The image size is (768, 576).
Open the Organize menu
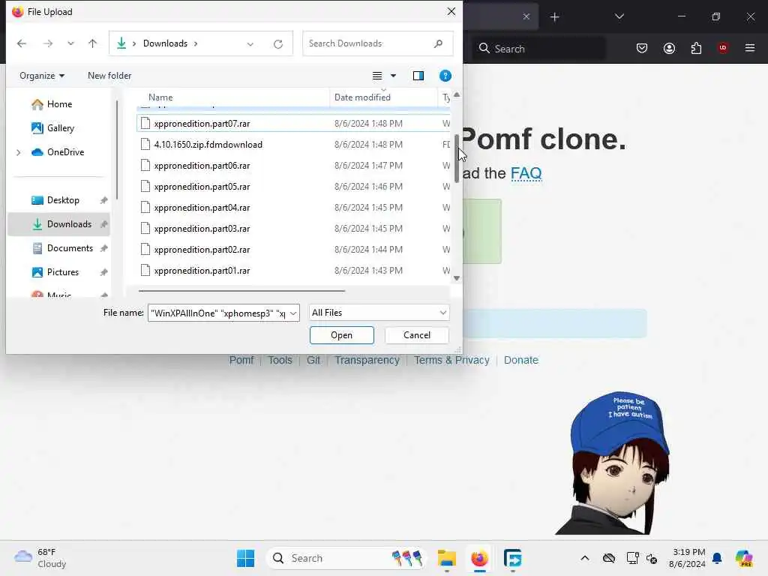(42, 76)
